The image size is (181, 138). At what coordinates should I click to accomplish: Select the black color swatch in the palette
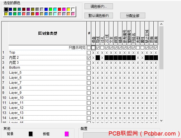tap(6, 9)
